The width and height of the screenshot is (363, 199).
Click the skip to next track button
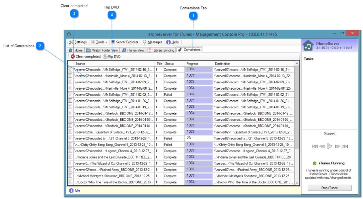click(x=345, y=146)
